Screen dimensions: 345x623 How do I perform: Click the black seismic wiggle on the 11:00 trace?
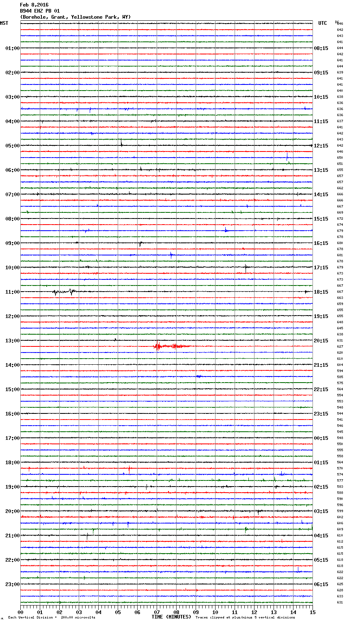(65, 292)
